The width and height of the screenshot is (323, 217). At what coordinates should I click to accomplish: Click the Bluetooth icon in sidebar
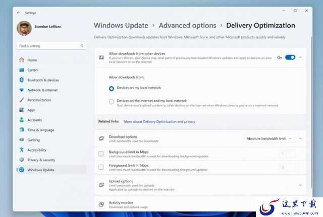(x=22, y=80)
